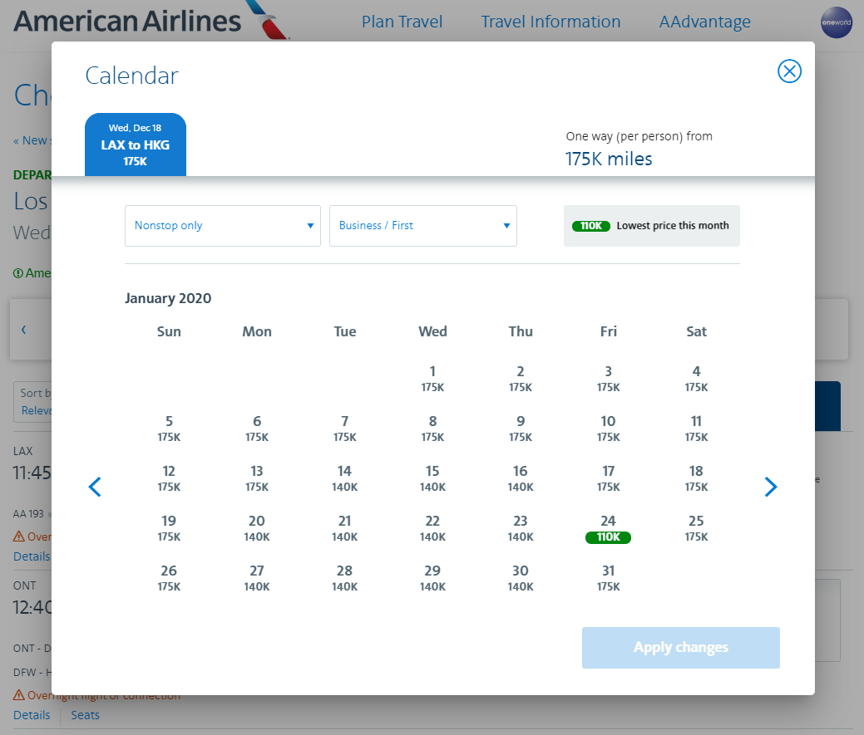Go to previous month with left arrow

coord(95,487)
